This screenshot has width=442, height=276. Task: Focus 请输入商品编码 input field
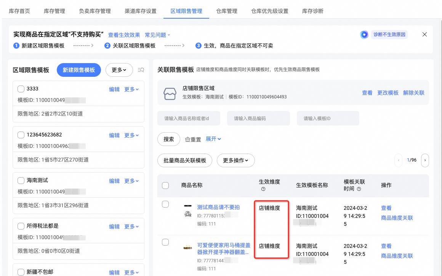[258, 119]
